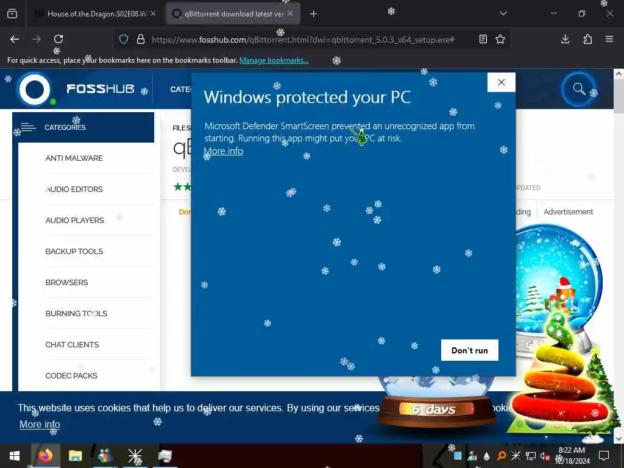
Task: Click the snowflake system tray icon
Action: 516,456
